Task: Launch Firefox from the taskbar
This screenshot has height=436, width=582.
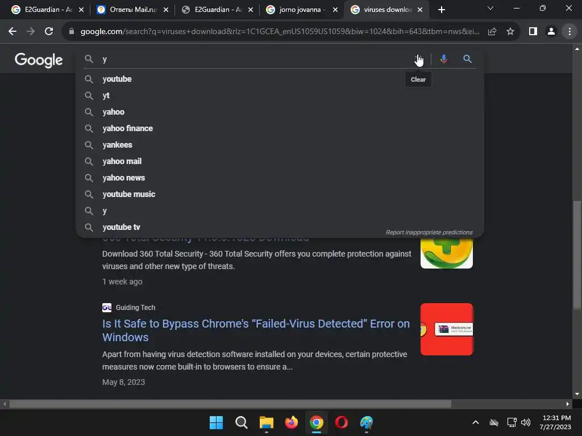Action: coord(292,422)
